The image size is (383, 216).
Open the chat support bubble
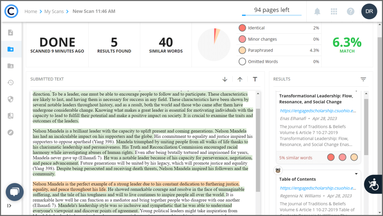pos(15,192)
